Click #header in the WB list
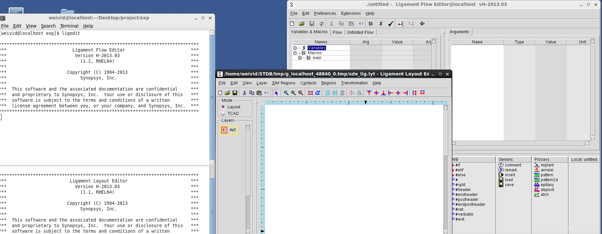The image size is (602, 234). point(463,190)
